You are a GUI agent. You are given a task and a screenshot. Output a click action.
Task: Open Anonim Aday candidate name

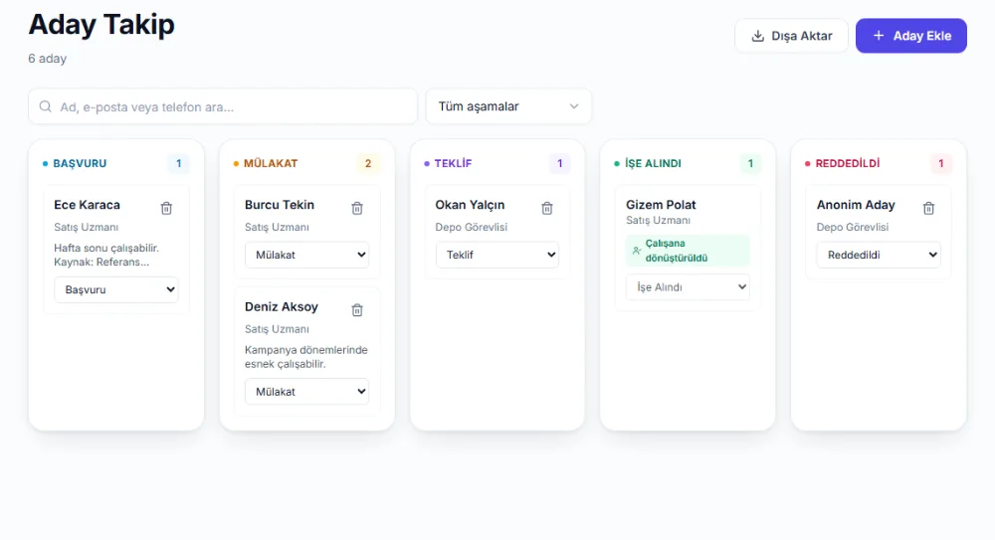pyautogui.click(x=856, y=205)
